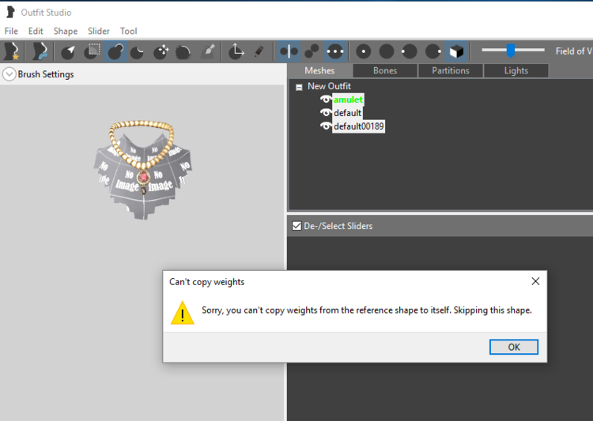Hide the default00189 mesh eye icon
This screenshot has width=593, height=421.
pos(326,126)
